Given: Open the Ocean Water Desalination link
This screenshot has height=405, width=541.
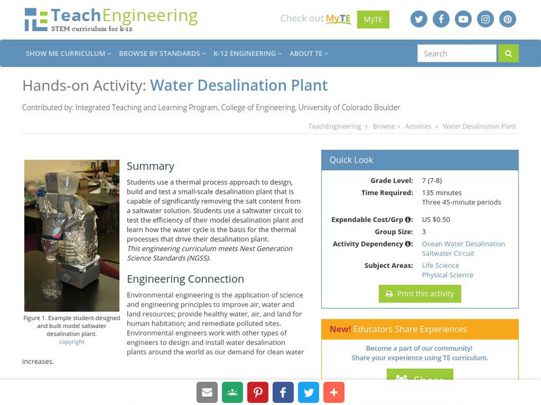Looking at the screenshot, I should click(463, 244).
